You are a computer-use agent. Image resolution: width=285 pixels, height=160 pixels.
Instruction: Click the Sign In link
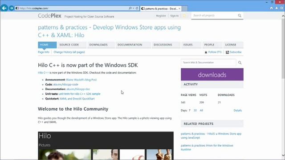[x=174, y=16]
